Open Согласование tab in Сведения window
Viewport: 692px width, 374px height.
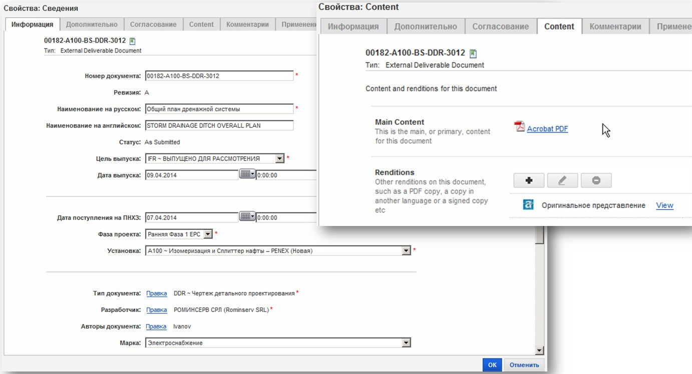click(x=153, y=24)
